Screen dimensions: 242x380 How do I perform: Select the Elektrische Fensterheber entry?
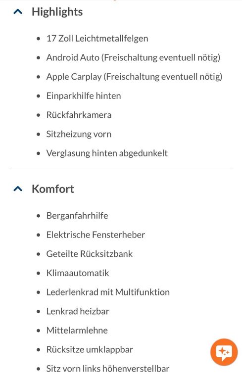[x=96, y=235]
